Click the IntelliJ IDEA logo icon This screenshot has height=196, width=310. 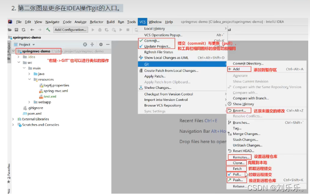click(10, 22)
